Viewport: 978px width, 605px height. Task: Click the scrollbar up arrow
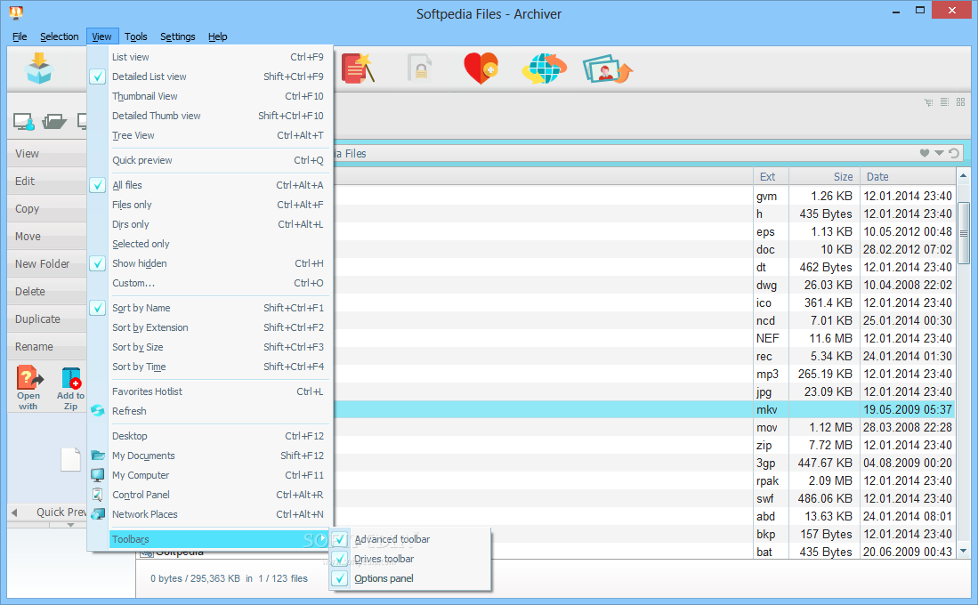coord(964,176)
